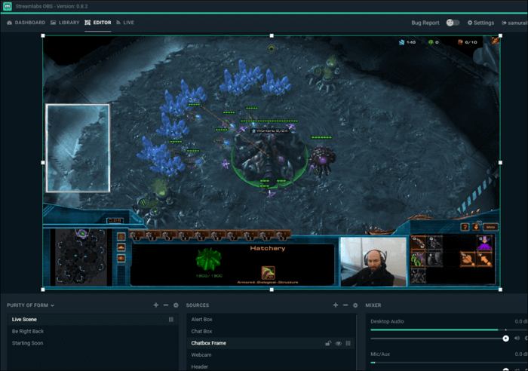Click the webcam feed in preview

[x=373, y=262]
